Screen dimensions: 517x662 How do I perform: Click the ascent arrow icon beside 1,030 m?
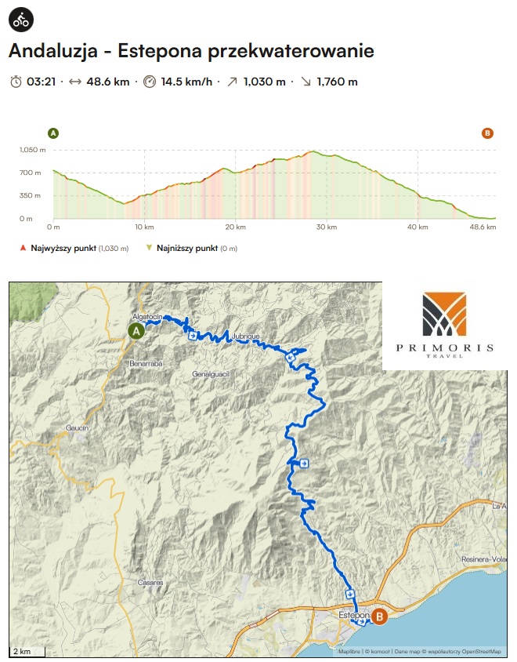coord(233,82)
